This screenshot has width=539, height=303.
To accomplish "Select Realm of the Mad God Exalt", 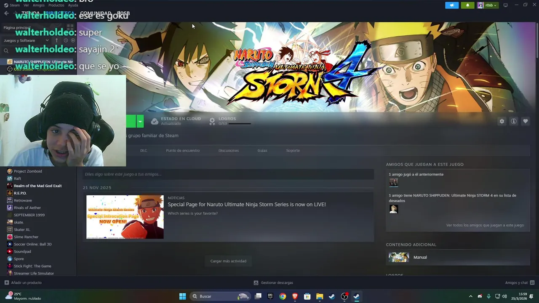I will [38, 186].
